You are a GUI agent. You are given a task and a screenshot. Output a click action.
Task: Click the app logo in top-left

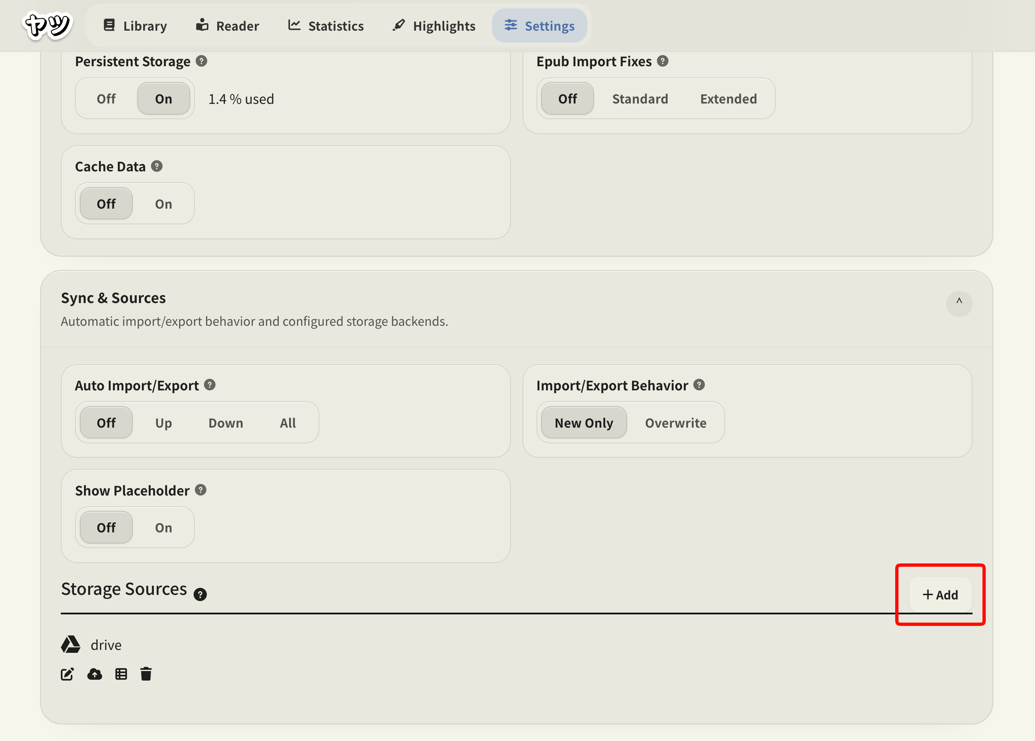pyautogui.click(x=48, y=26)
